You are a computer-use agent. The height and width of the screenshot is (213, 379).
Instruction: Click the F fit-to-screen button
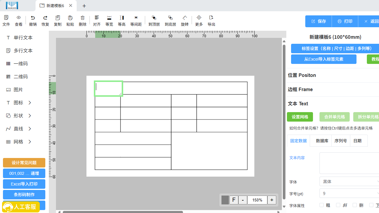tap(234, 200)
